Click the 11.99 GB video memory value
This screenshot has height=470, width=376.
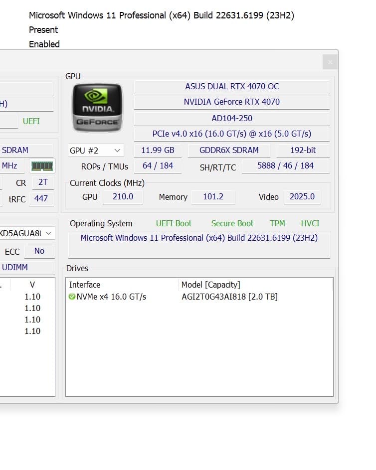(x=158, y=150)
